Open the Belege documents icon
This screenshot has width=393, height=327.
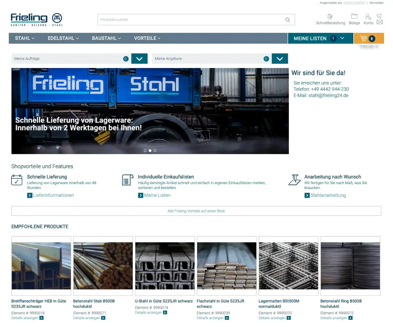pos(354,17)
